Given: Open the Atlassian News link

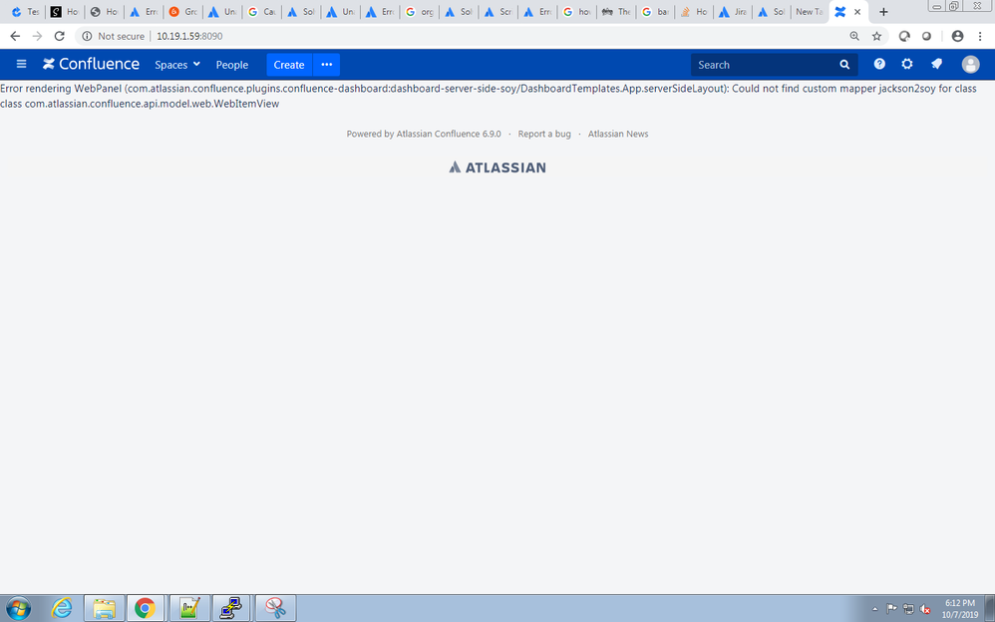Looking at the screenshot, I should 618,134.
